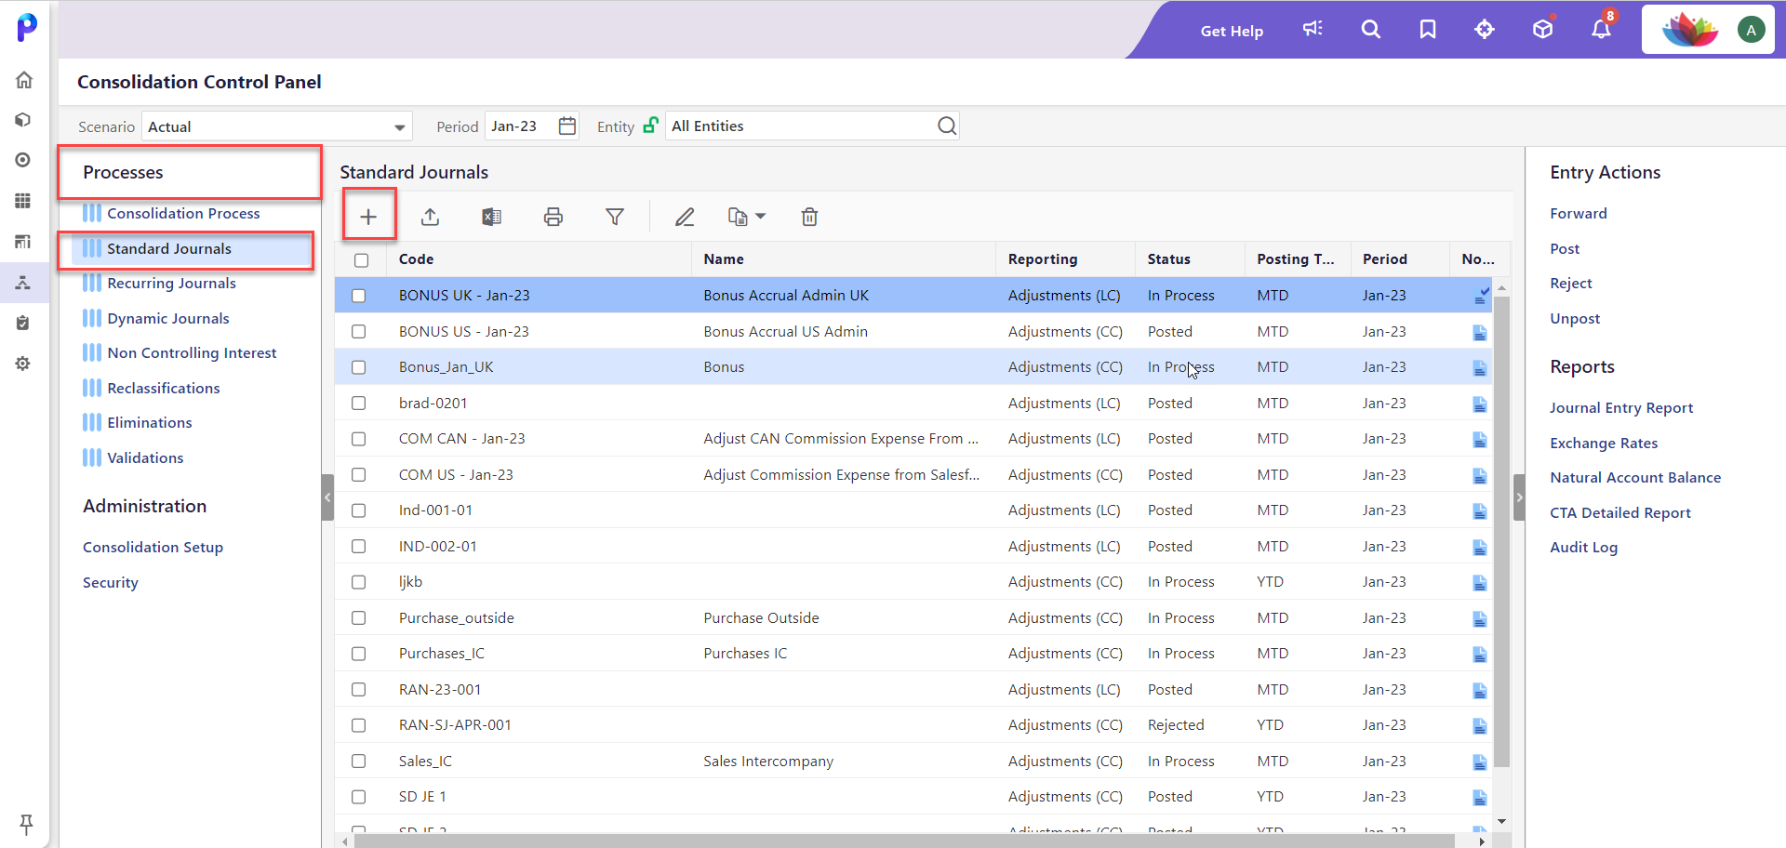Open the clipboard tasks icon in sidebar
This screenshot has width=1786, height=848.
(x=23, y=323)
